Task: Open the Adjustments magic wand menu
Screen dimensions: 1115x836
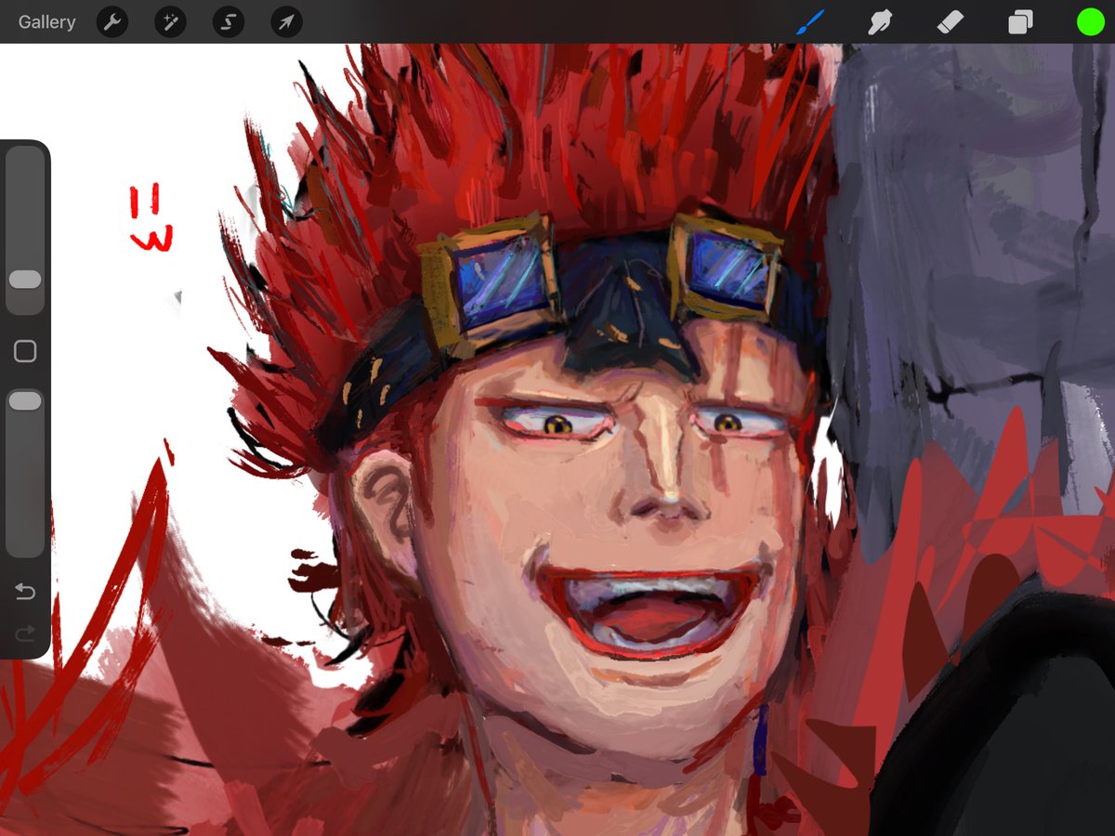Action: pos(170,22)
